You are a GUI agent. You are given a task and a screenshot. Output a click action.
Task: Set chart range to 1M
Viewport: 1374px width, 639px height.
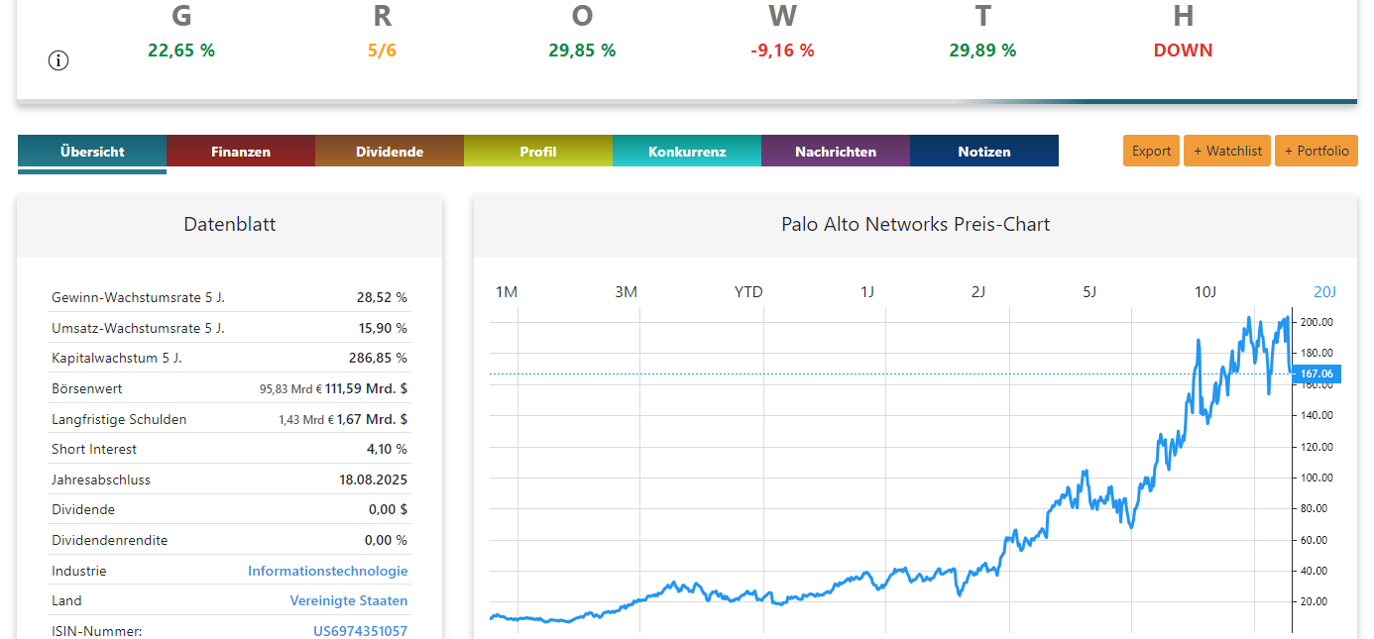[x=507, y=291]
